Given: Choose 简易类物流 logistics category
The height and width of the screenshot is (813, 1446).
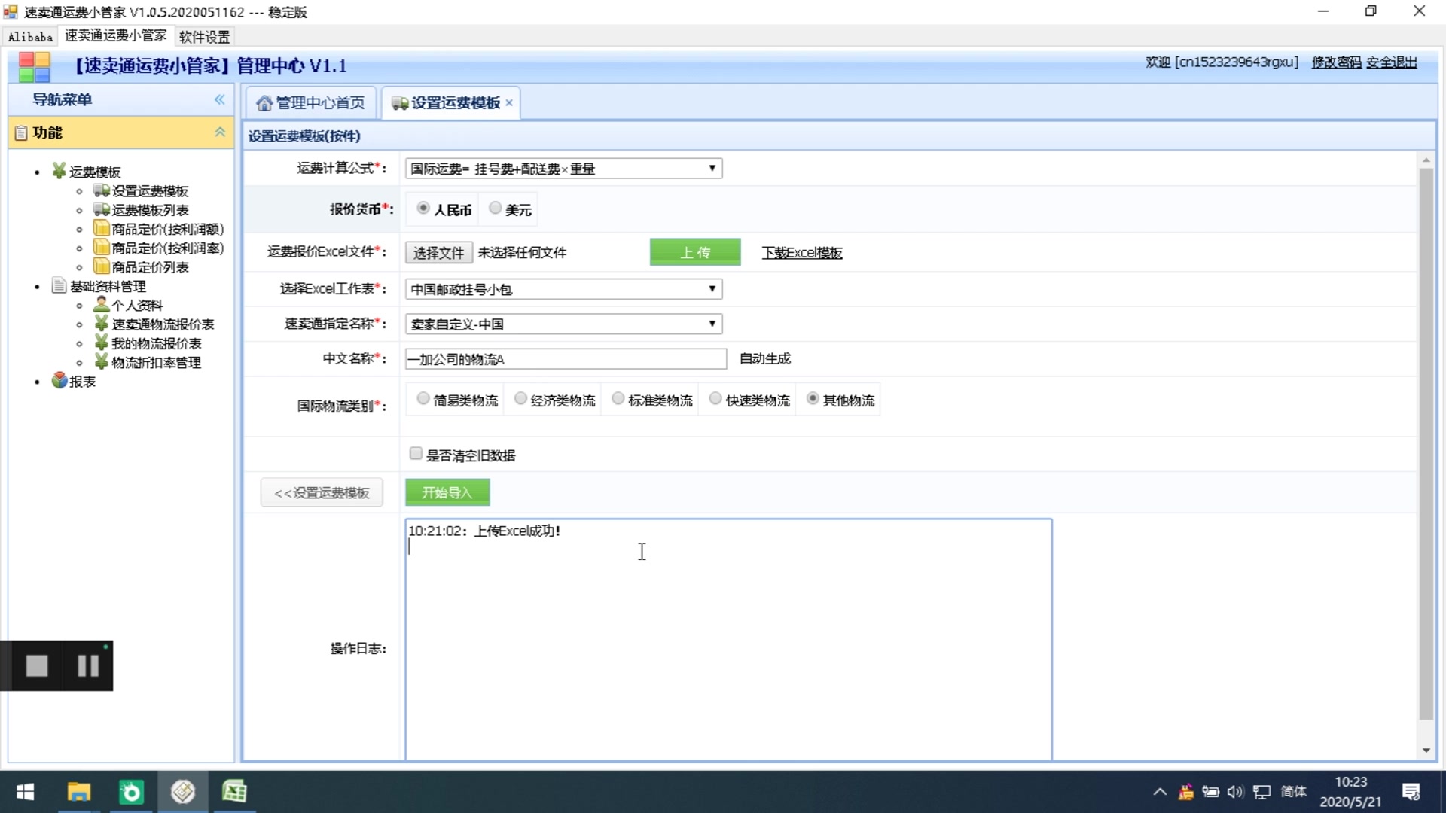Looking at the screenshot, I should tap(423, 398).
